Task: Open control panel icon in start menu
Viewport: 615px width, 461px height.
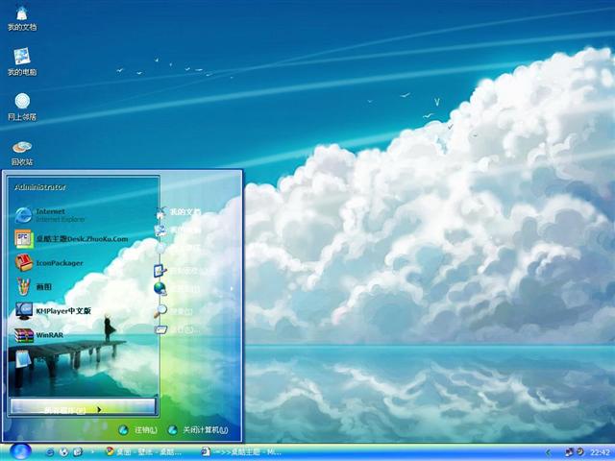Action: click(x=160, y=271)
